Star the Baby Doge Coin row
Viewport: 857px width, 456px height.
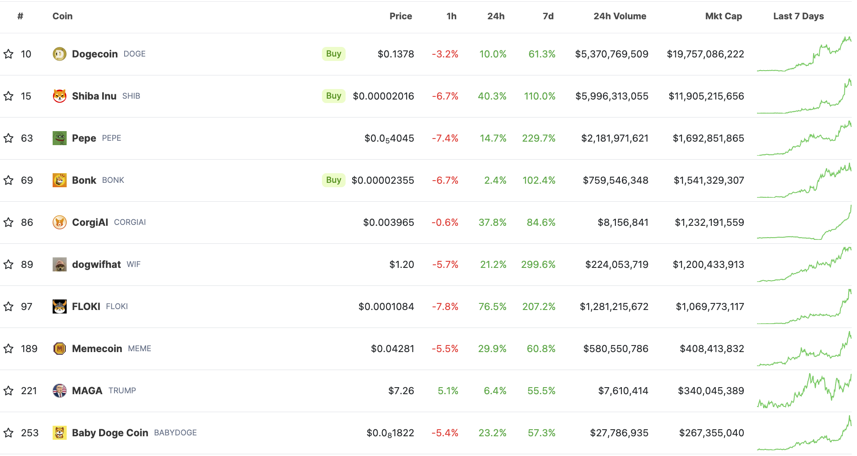pyautogui.click(x=8, y=433)
